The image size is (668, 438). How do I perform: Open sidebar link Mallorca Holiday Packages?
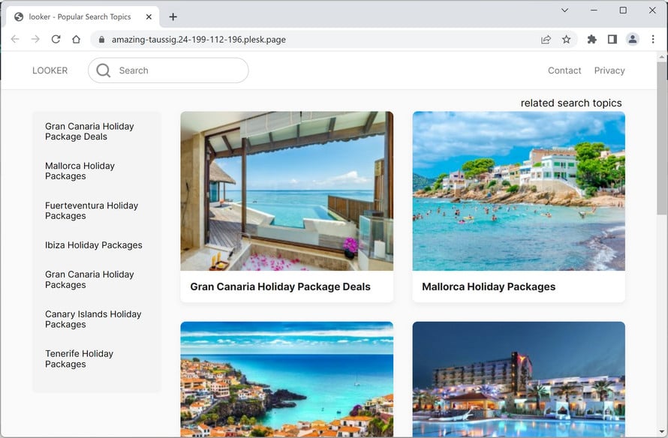point(80,171)
